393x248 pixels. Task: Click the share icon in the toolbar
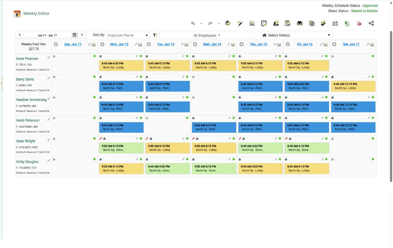[371, 23]
